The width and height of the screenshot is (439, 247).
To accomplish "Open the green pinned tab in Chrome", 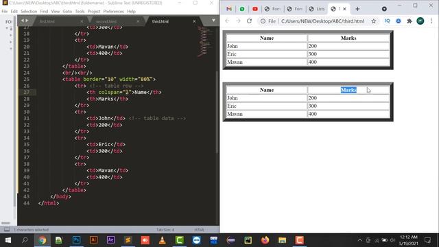I will tap(242, 9).
